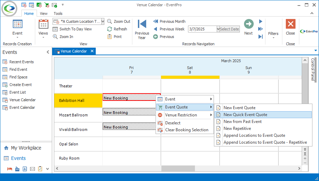Click the red bed accommodation icon

point(10,169)
